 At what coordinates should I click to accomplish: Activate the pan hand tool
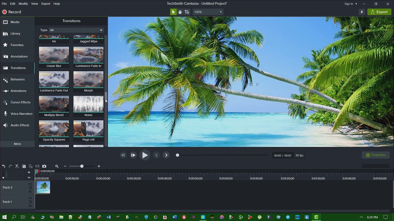(180, 12)
